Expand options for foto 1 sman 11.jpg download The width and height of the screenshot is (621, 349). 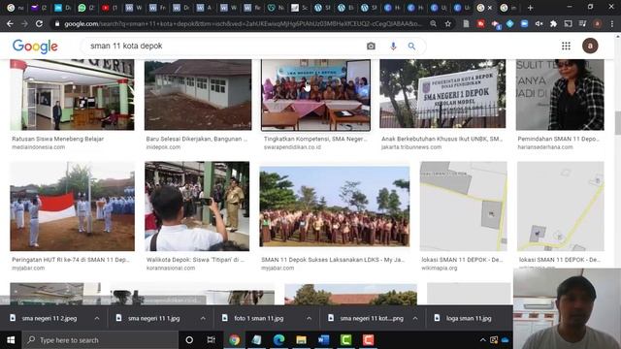309,318
